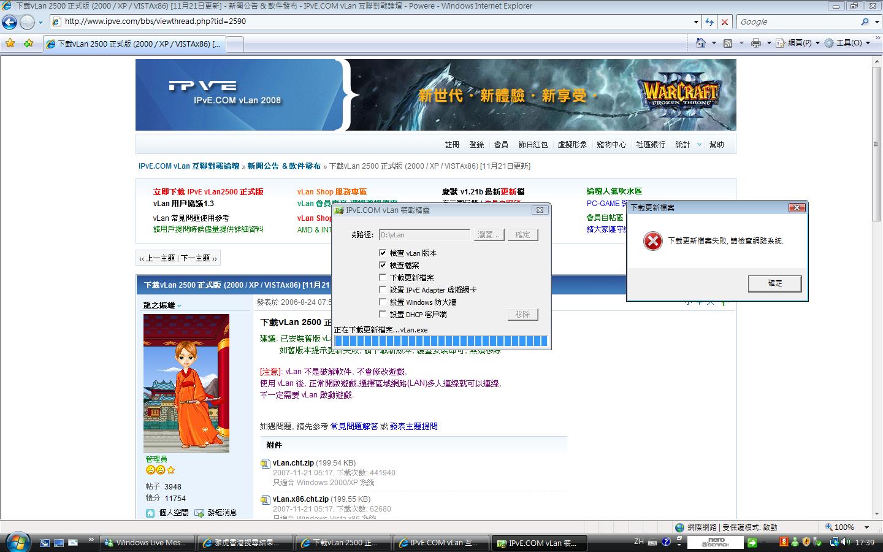Click the Print icon in toolbar
This screenshot has height=552, width=883.
click(755, 43)
